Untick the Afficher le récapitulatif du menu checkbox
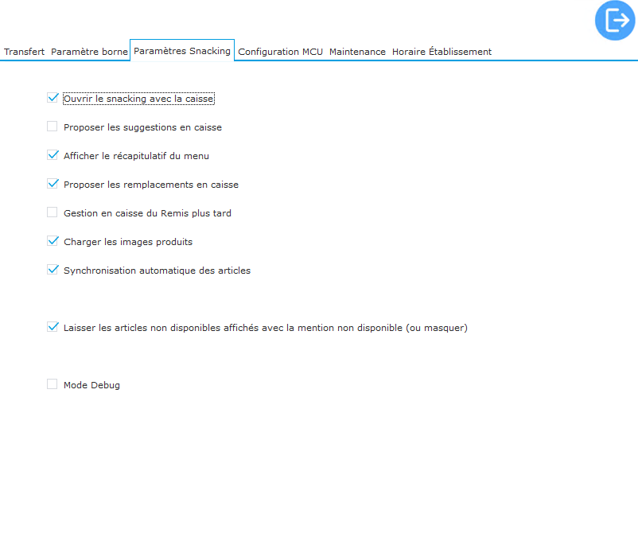The width and height of the screenshot is (638, 553). pyautogui.click(x=53, y=155)
